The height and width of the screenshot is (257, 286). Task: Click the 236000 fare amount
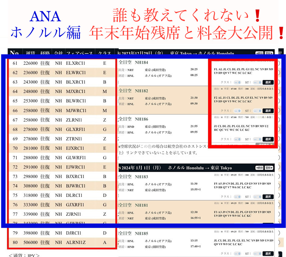tap(30, 73)
